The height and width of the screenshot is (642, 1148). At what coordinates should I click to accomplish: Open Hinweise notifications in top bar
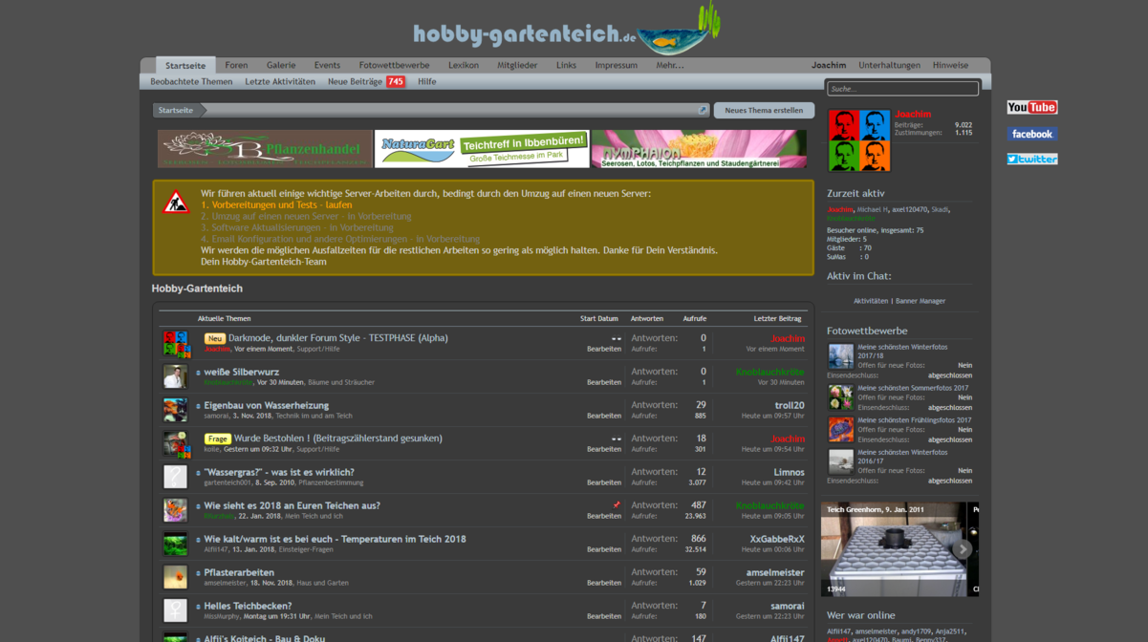click(950, 65)
